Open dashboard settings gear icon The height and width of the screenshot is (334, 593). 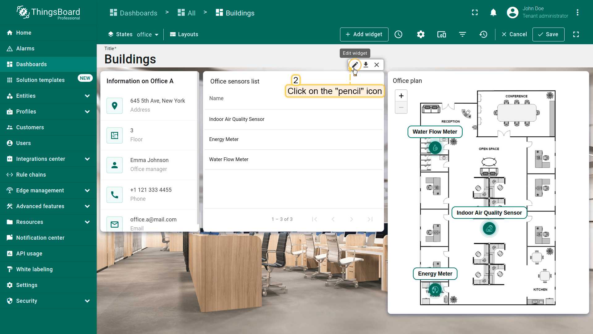coord(421,34)
